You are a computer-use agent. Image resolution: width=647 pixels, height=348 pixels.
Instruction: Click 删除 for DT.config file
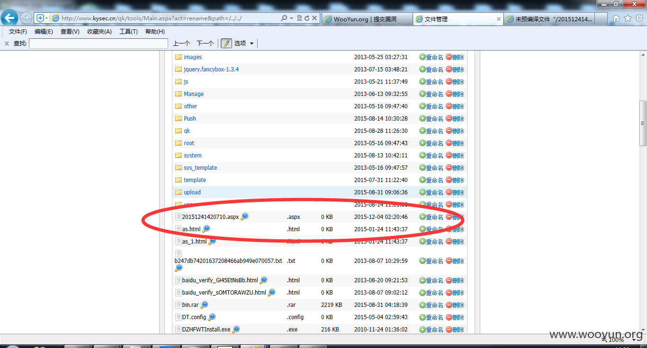(455, 317)
